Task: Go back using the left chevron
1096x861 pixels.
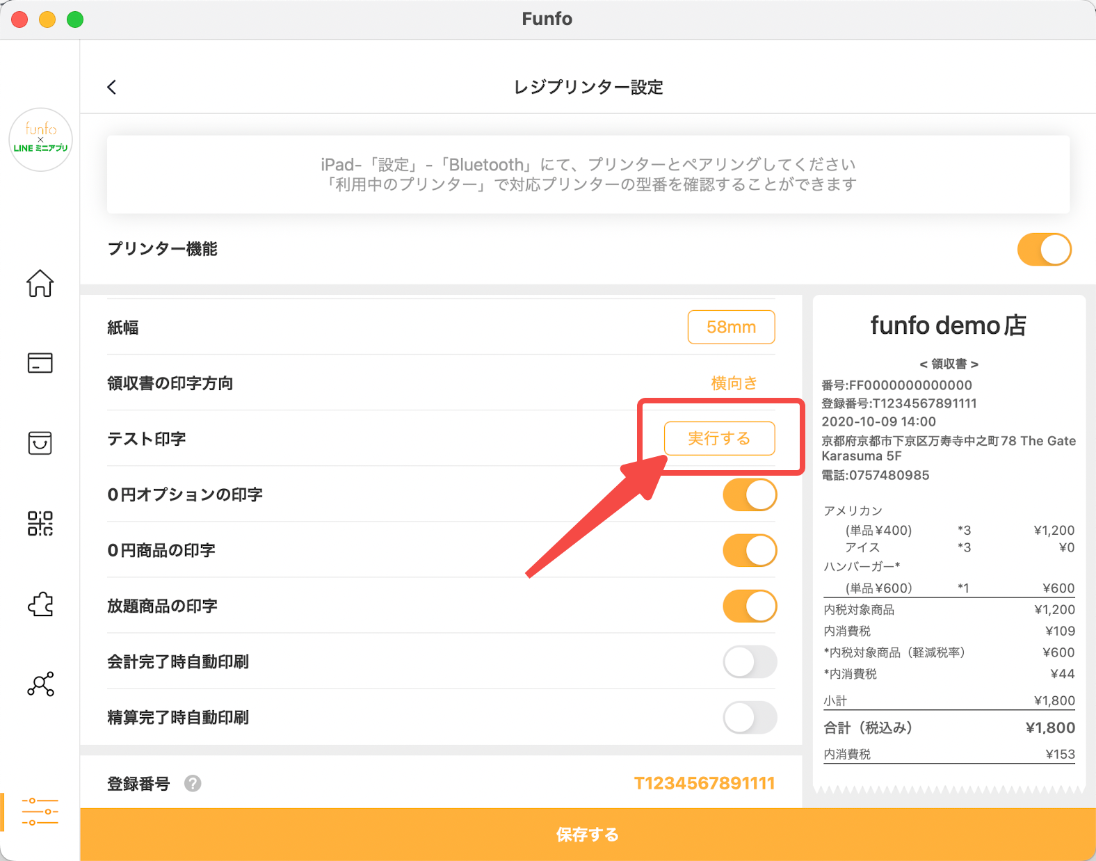Action: [112, 87]
